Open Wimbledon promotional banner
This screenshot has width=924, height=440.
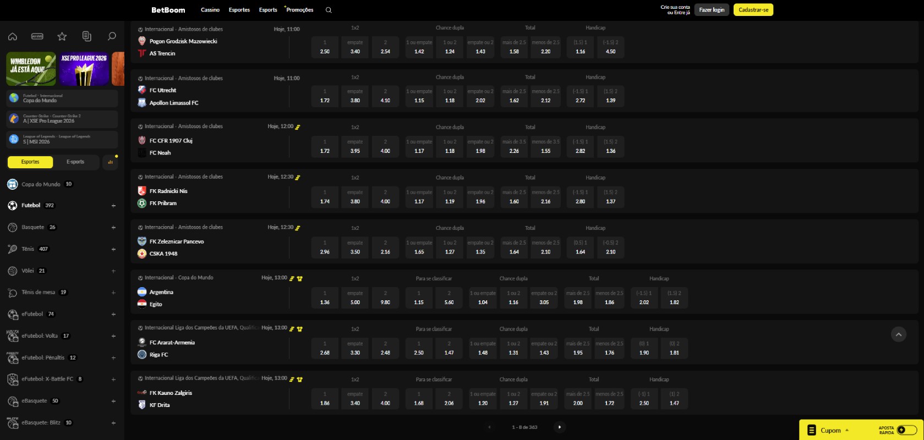pos(31,69)
